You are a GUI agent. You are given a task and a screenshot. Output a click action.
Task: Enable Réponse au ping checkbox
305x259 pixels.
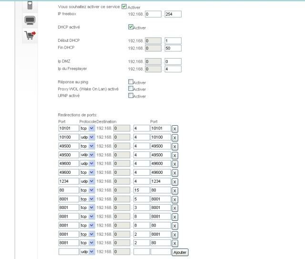(131, 82)
